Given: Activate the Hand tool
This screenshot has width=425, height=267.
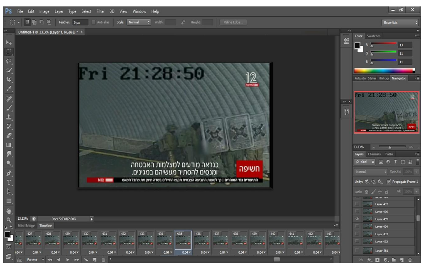Looking at the screenshot, I should [9, 211].
